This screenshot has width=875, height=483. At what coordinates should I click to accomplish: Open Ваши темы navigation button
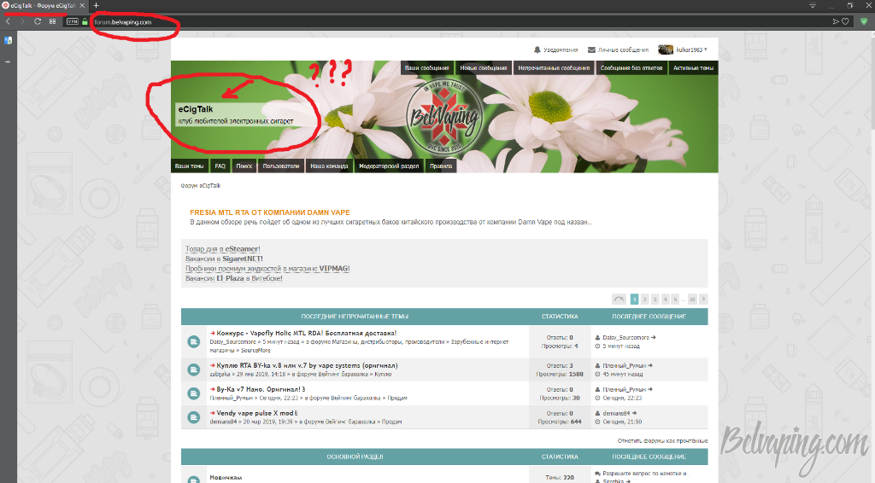(x=189, y=166)
